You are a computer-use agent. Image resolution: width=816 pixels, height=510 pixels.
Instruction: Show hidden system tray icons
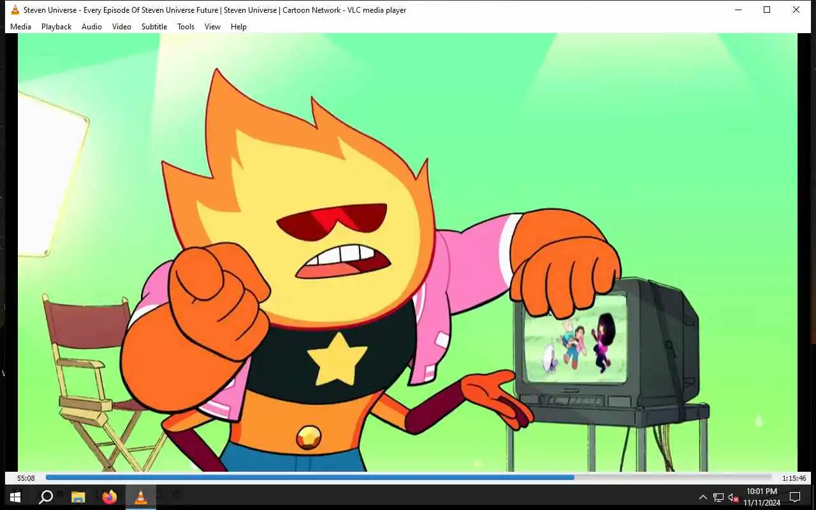(x=703, y=497)
